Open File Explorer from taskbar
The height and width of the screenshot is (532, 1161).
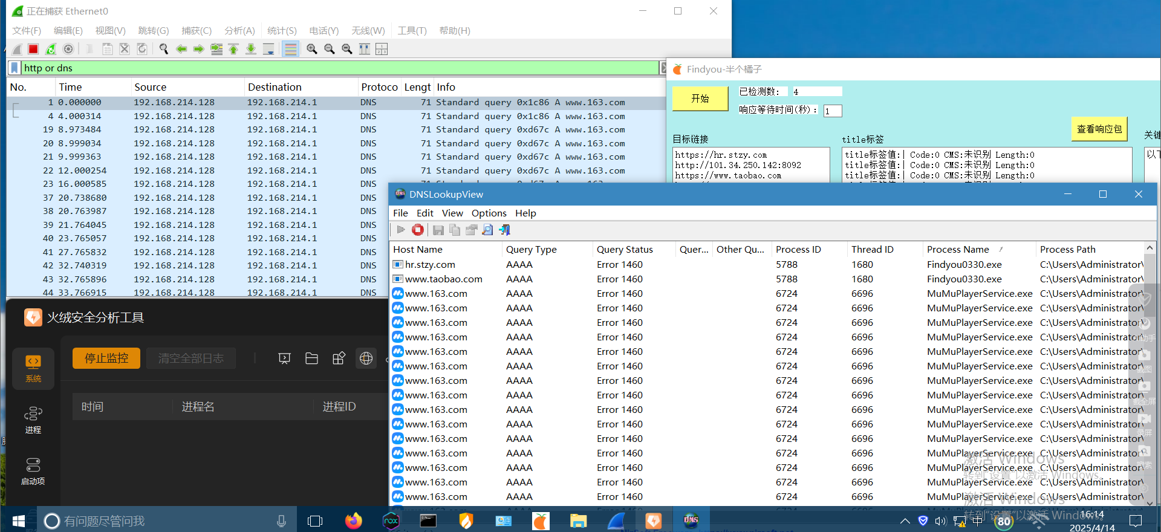(x=578, y=521)
